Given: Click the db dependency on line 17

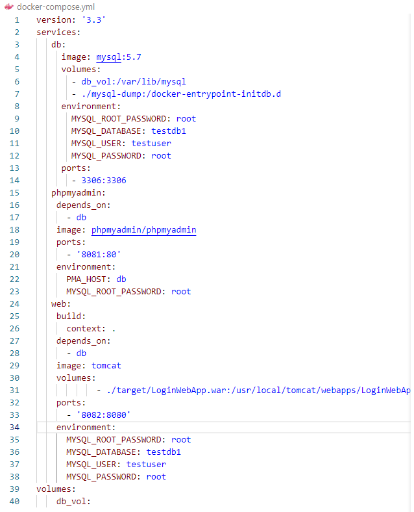Looking at the screenshot, I should (x=81, y=218).
